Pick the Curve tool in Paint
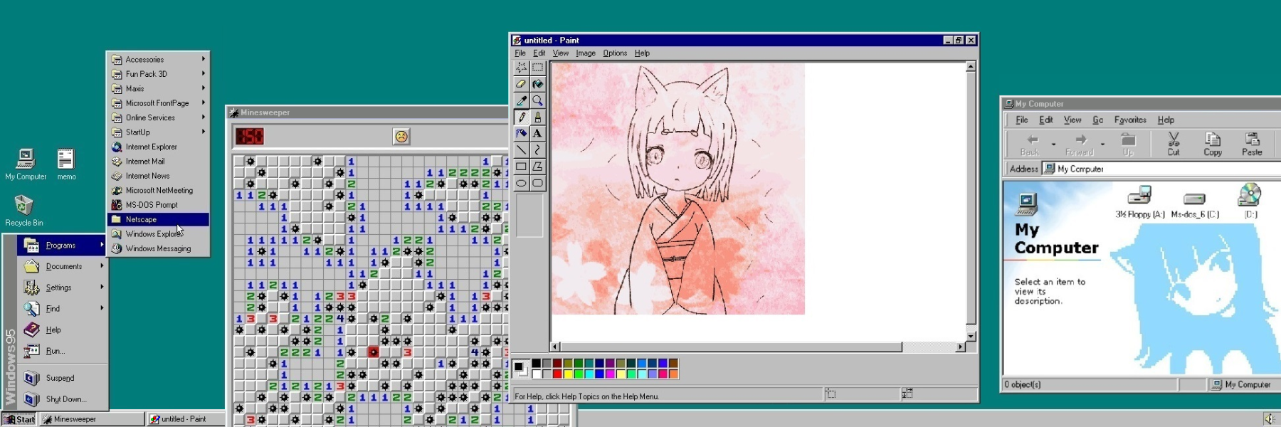This screenshot has height=427, width=1281. point(537,149)
